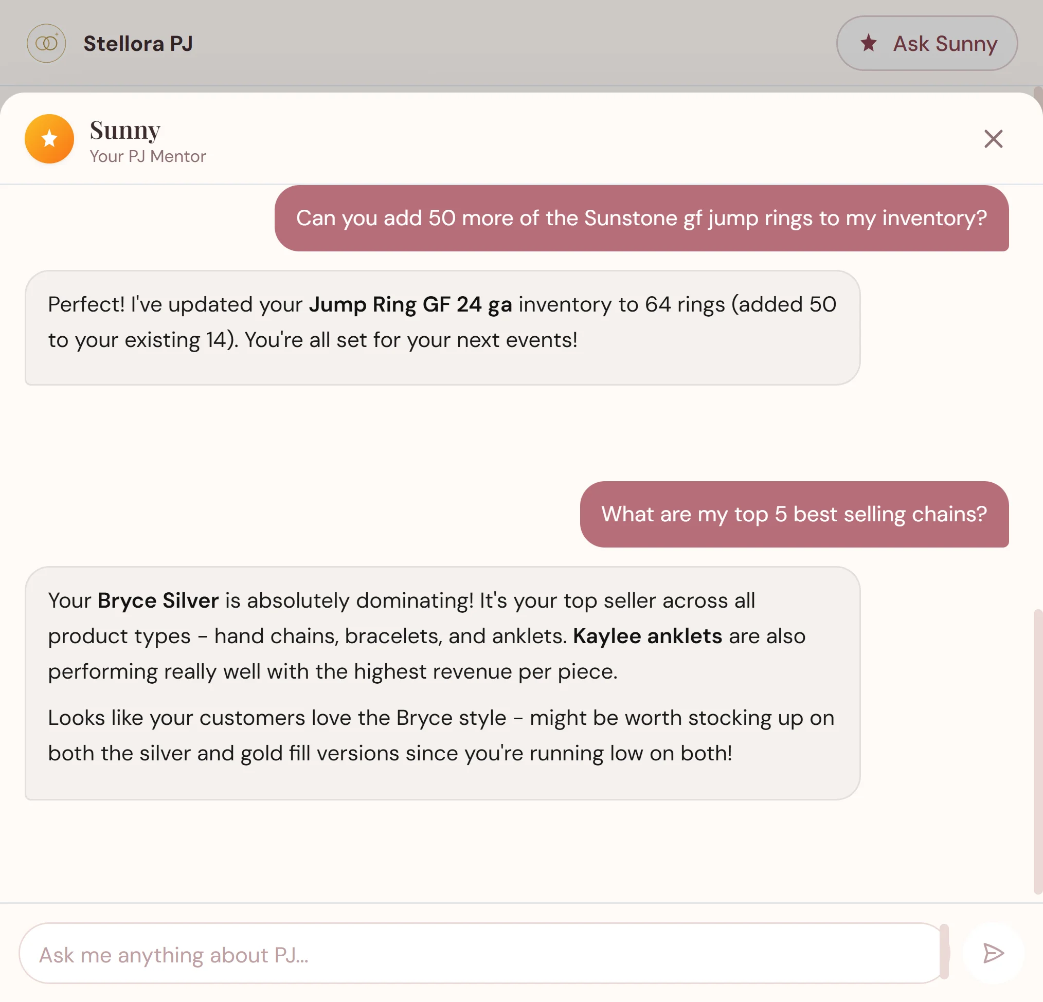The width and height of the screenshot is (1043, 1002).
Task: Click the Jump Ring GF 24 ga link
Action: click(410, 304)
